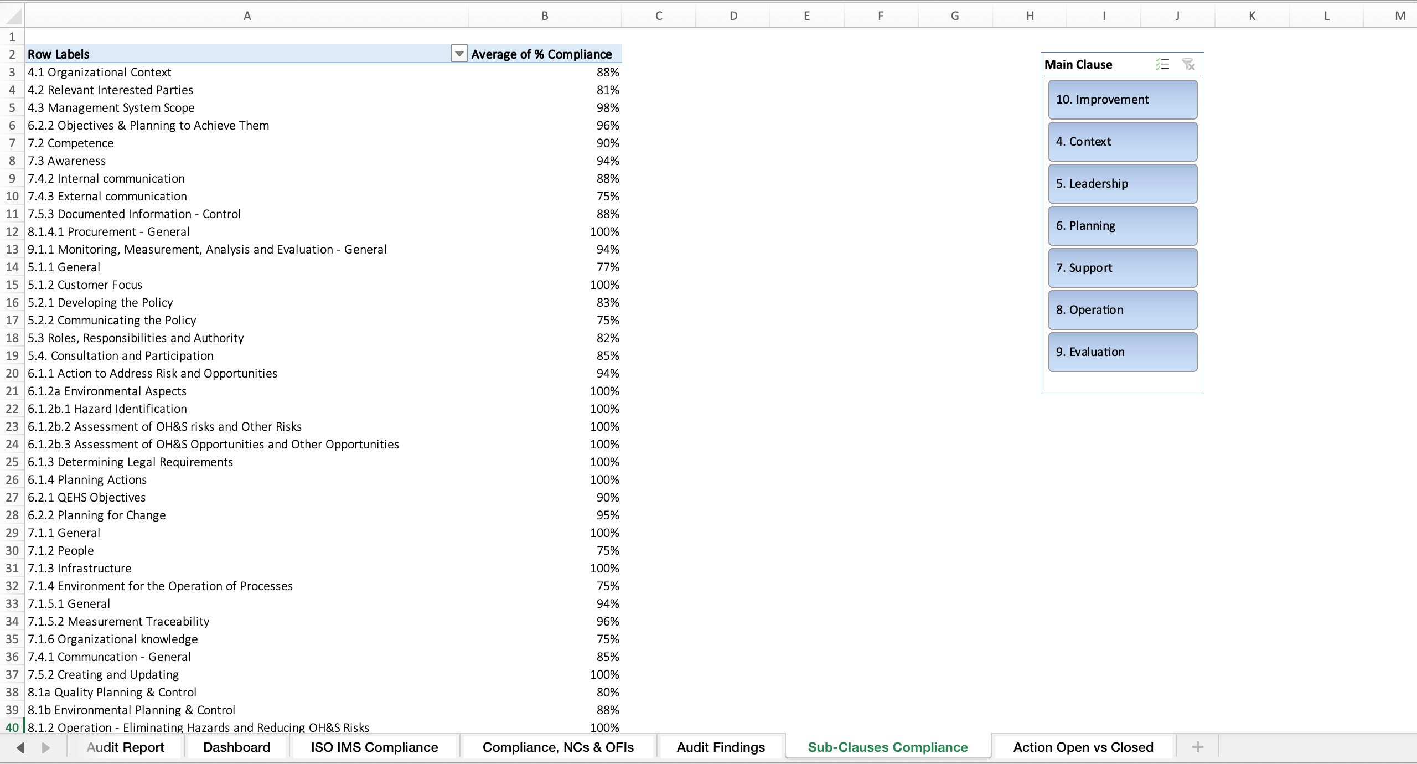
Task: Toggle the 4. Context slicer filter
Action: pos(1121,141)
